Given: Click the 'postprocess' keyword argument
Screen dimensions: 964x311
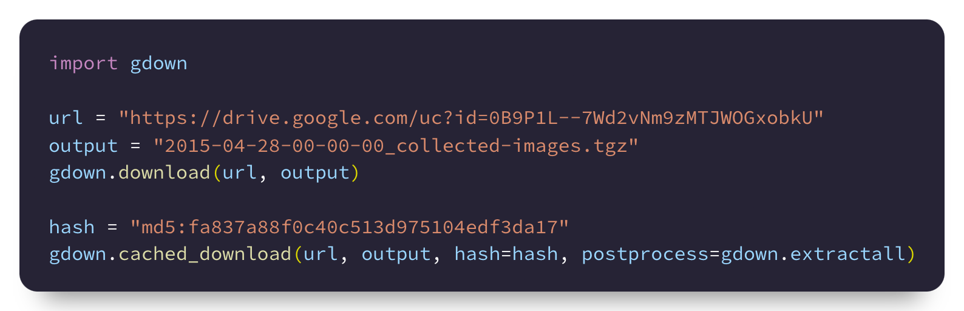Looking at the screenshot, I should click(x=645, y=255).
